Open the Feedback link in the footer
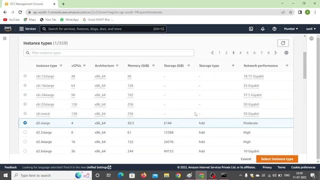Image resolution: width=320 pixels, height=180 pixels. pyautogui.click(x=10, y=167)
